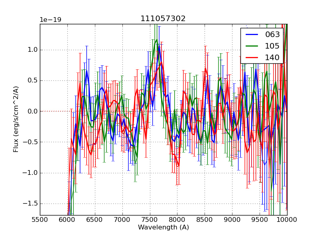Image resolution: width=319 pixels, height=239 pixels.
Task: Click the −0.5 y-axis tick label
Action: click(30, 142)
